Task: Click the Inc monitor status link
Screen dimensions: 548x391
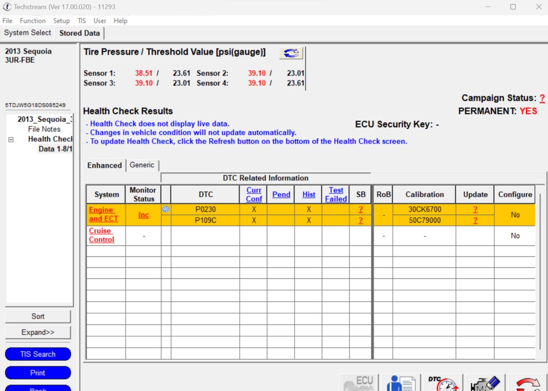Action: 144,215
